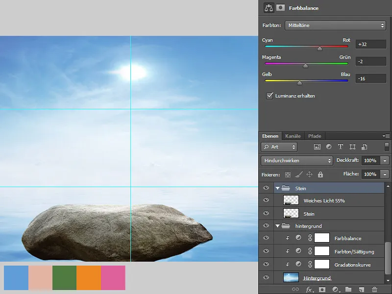Screen dimensions: 392x294
Task: Create a new layer icon
Action: pyautogui.click(x=361, y=290)
